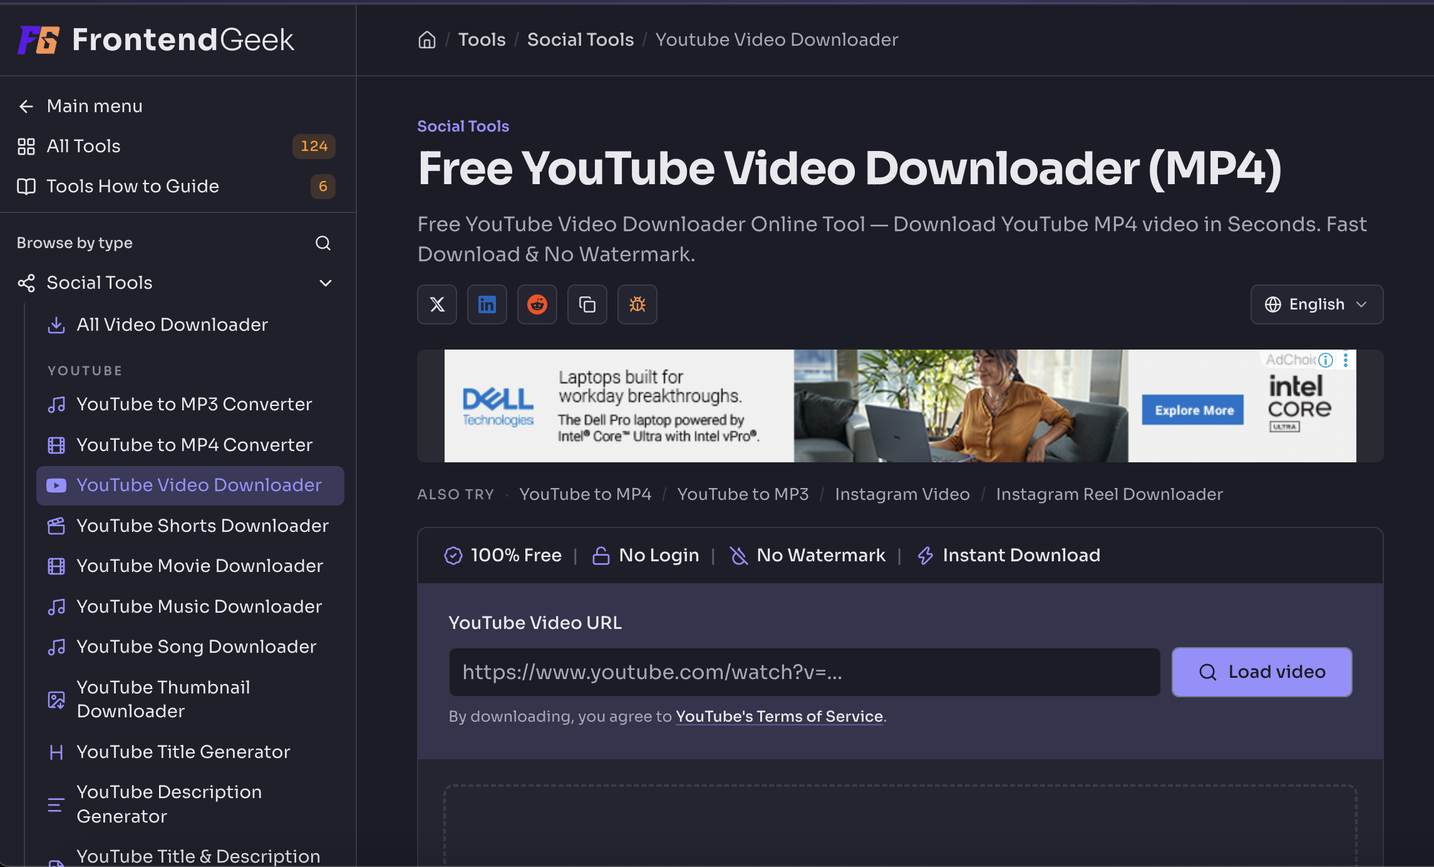Viewport: 1434px width, 867px height.
Task: Open YouTube to MP3 Converter
Action: (194, 404)
